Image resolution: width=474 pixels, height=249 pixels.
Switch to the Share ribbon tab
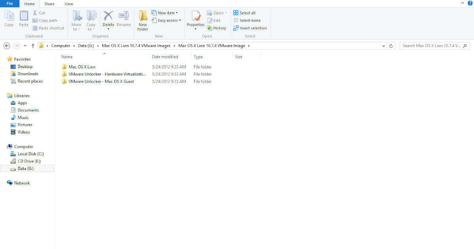[x=49, y=4]
